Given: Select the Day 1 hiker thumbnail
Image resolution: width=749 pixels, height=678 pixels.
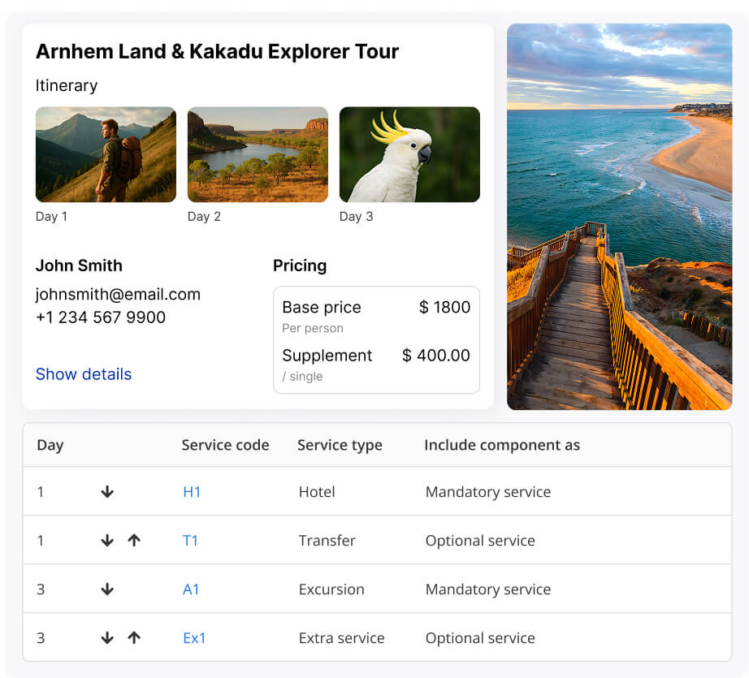Looking at the screenshot, I should (106, 154).
